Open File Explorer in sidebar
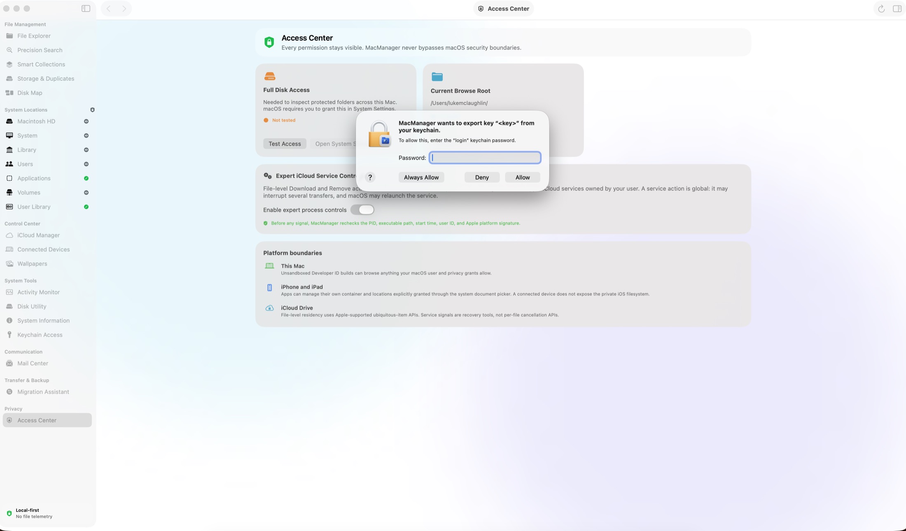 pyautogui.click(x=47, y=36)
